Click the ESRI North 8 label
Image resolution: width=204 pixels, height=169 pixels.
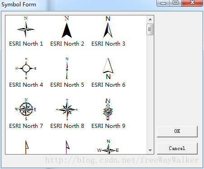pyautogui.click(x=67, y=126)
